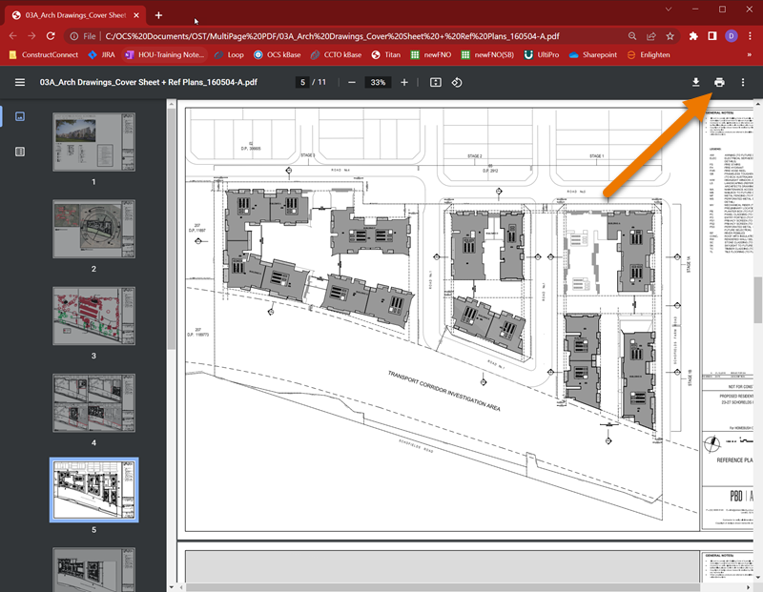Screen dimensions: 763x592
Task: Open the Extensions puzzle menu
Action: pos(693,36)
